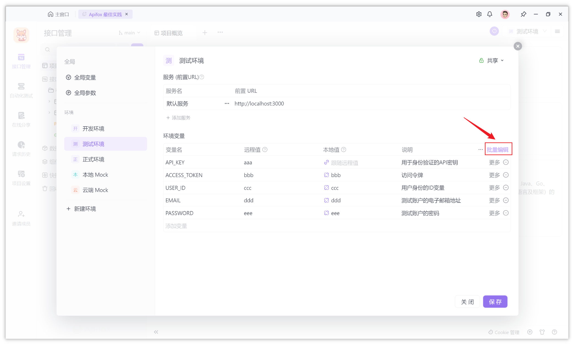
Task: Open 在线分享 in left sidebar
Action: tap(21, 120)
